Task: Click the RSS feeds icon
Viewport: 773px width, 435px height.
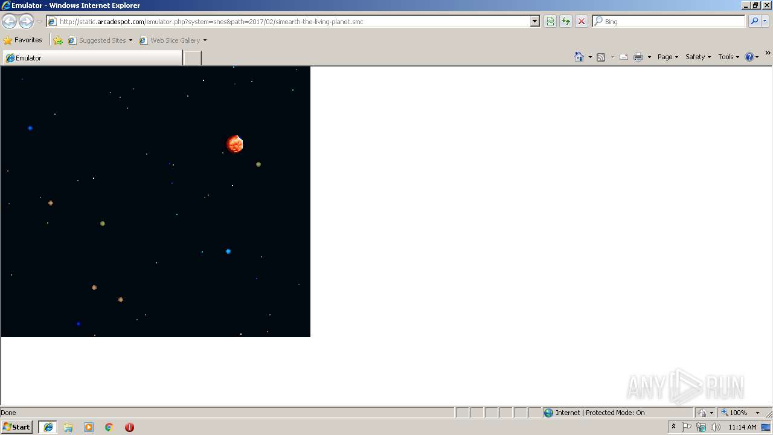Action: [601, 57]
